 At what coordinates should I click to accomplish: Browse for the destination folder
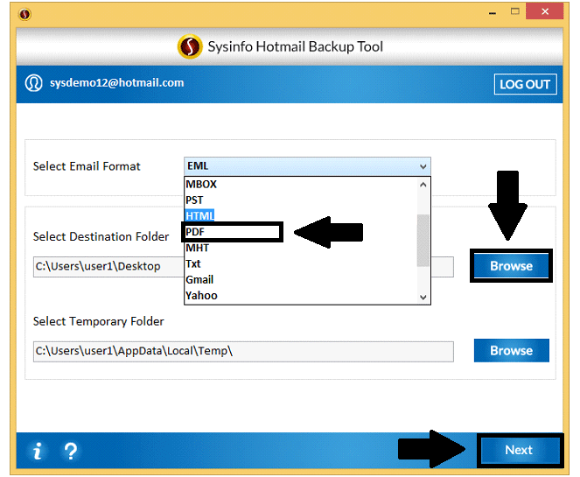(x=511, y=266)
